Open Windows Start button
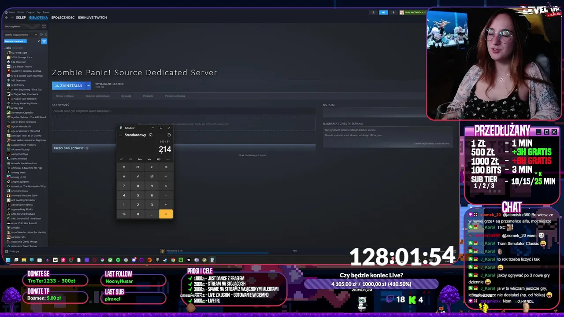 coord(8,260)
